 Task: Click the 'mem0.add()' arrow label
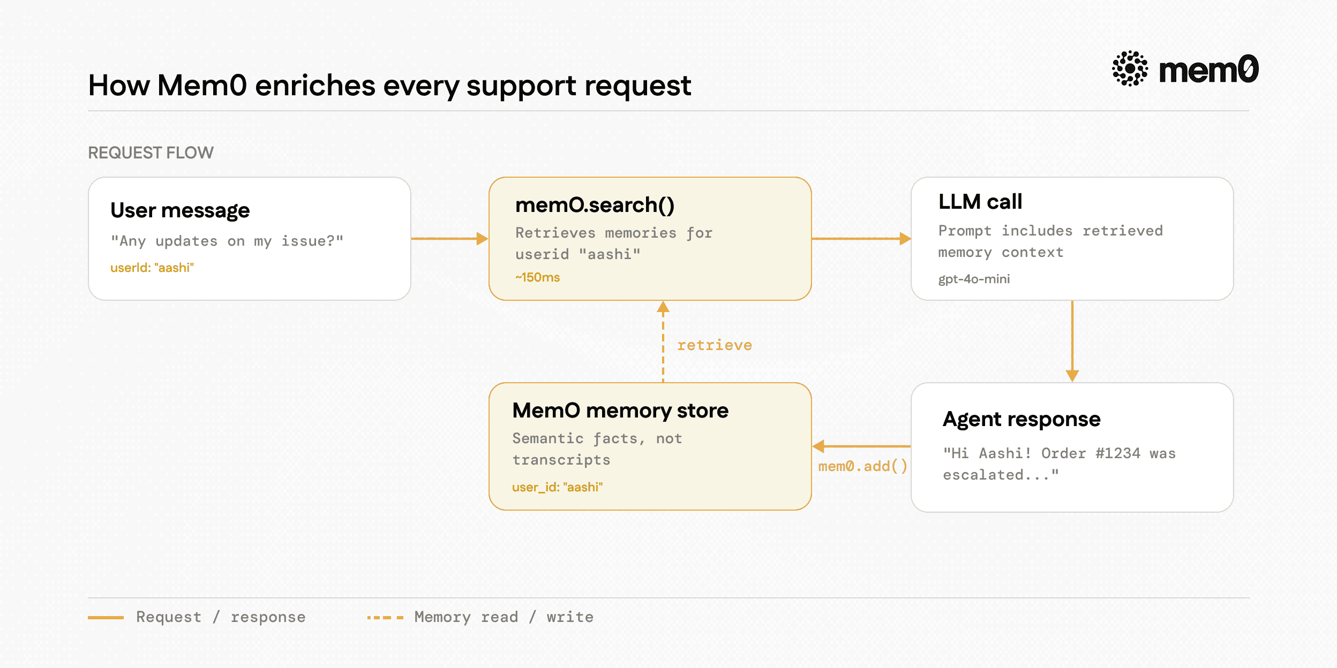click(x=862, y=466)
